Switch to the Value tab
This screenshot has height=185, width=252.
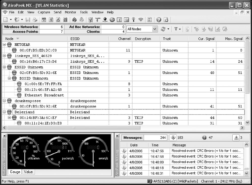pyautogui.click(x=28, y=172)
